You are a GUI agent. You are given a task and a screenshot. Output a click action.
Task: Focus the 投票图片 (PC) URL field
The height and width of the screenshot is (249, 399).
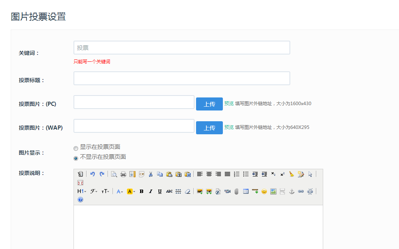click(x=134, y=102)
